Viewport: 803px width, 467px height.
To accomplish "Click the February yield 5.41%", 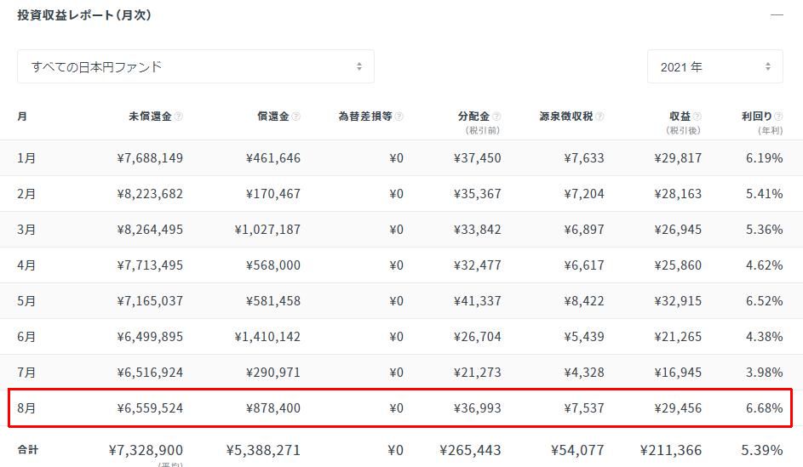I will pyautogui.click(x=764, y=194).
